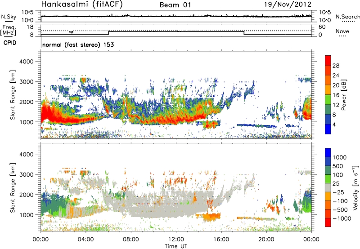This screenshot has height=249, width=360.
Task: Select the text normal (fast stereo) 153
Action: [x=78, y=44]
